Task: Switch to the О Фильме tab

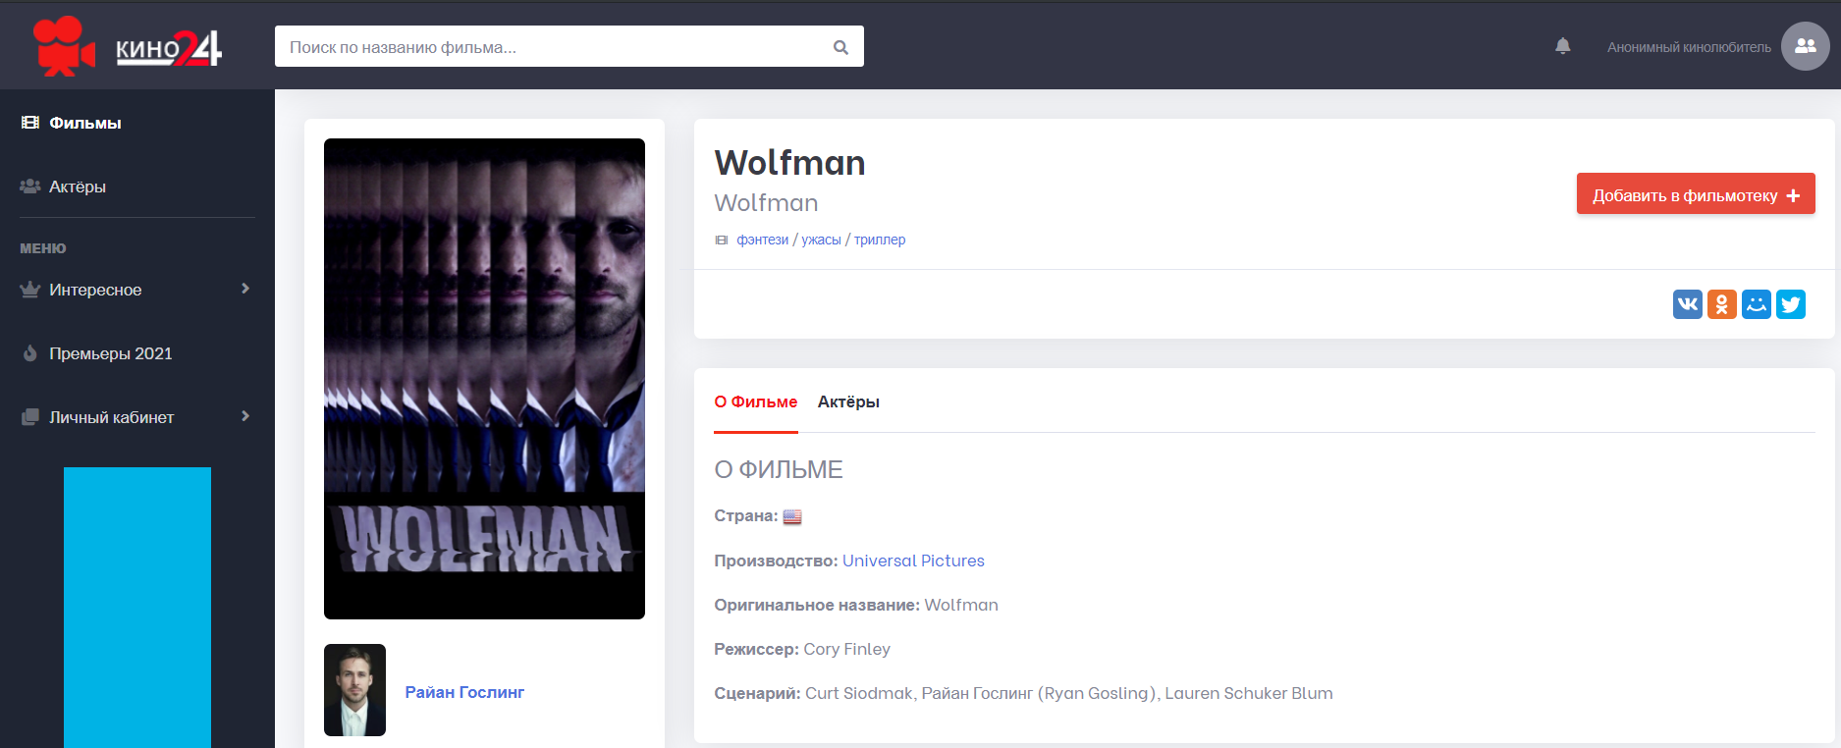Action: pos(756,401)
